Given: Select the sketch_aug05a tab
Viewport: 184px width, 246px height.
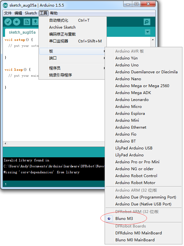Looking at the screenshot, I should coord(22,32).
